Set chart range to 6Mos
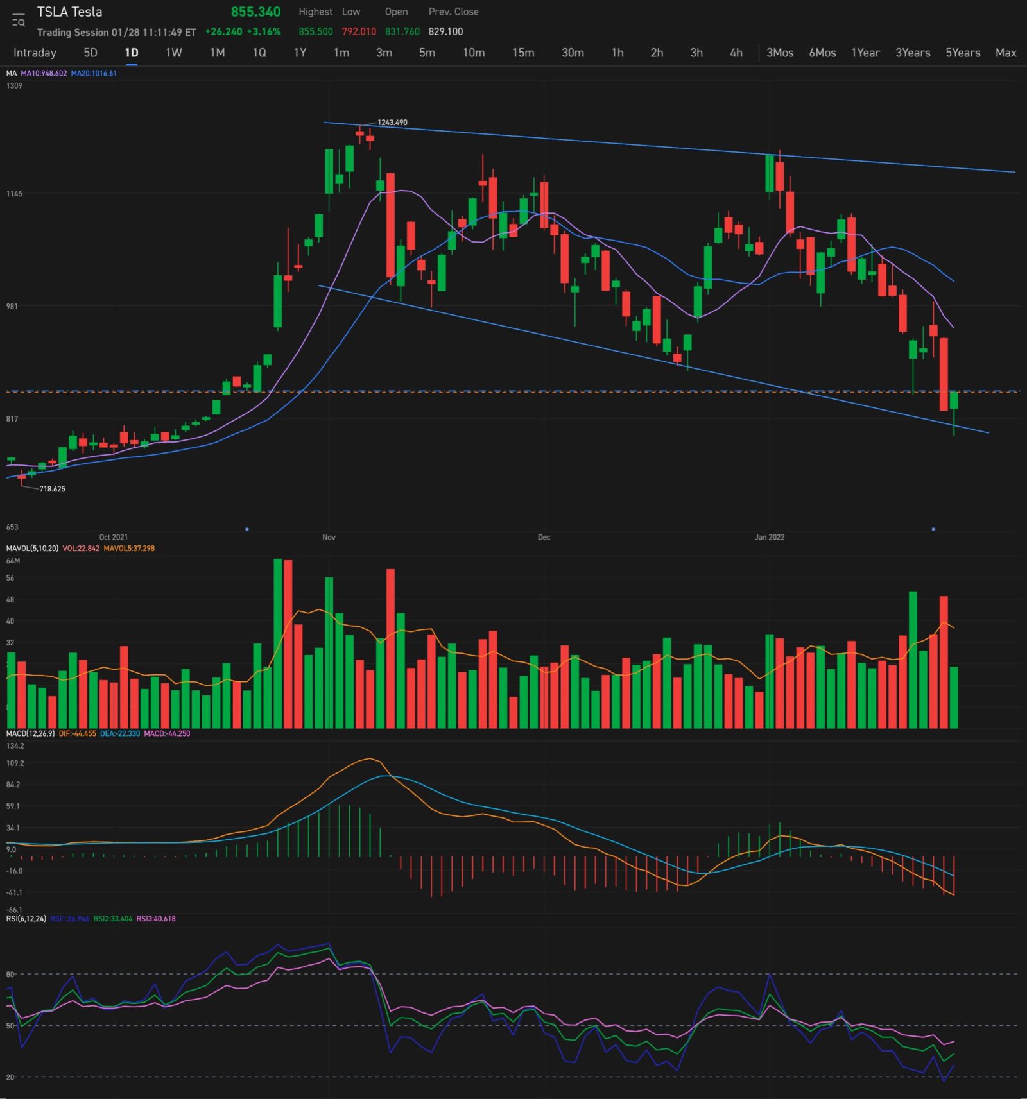Viewport: 1027px width, 1099px height. click(822, 53)
